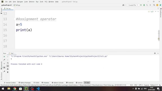
Task: Pin the Run tab
Action: [x=4, y=71]
